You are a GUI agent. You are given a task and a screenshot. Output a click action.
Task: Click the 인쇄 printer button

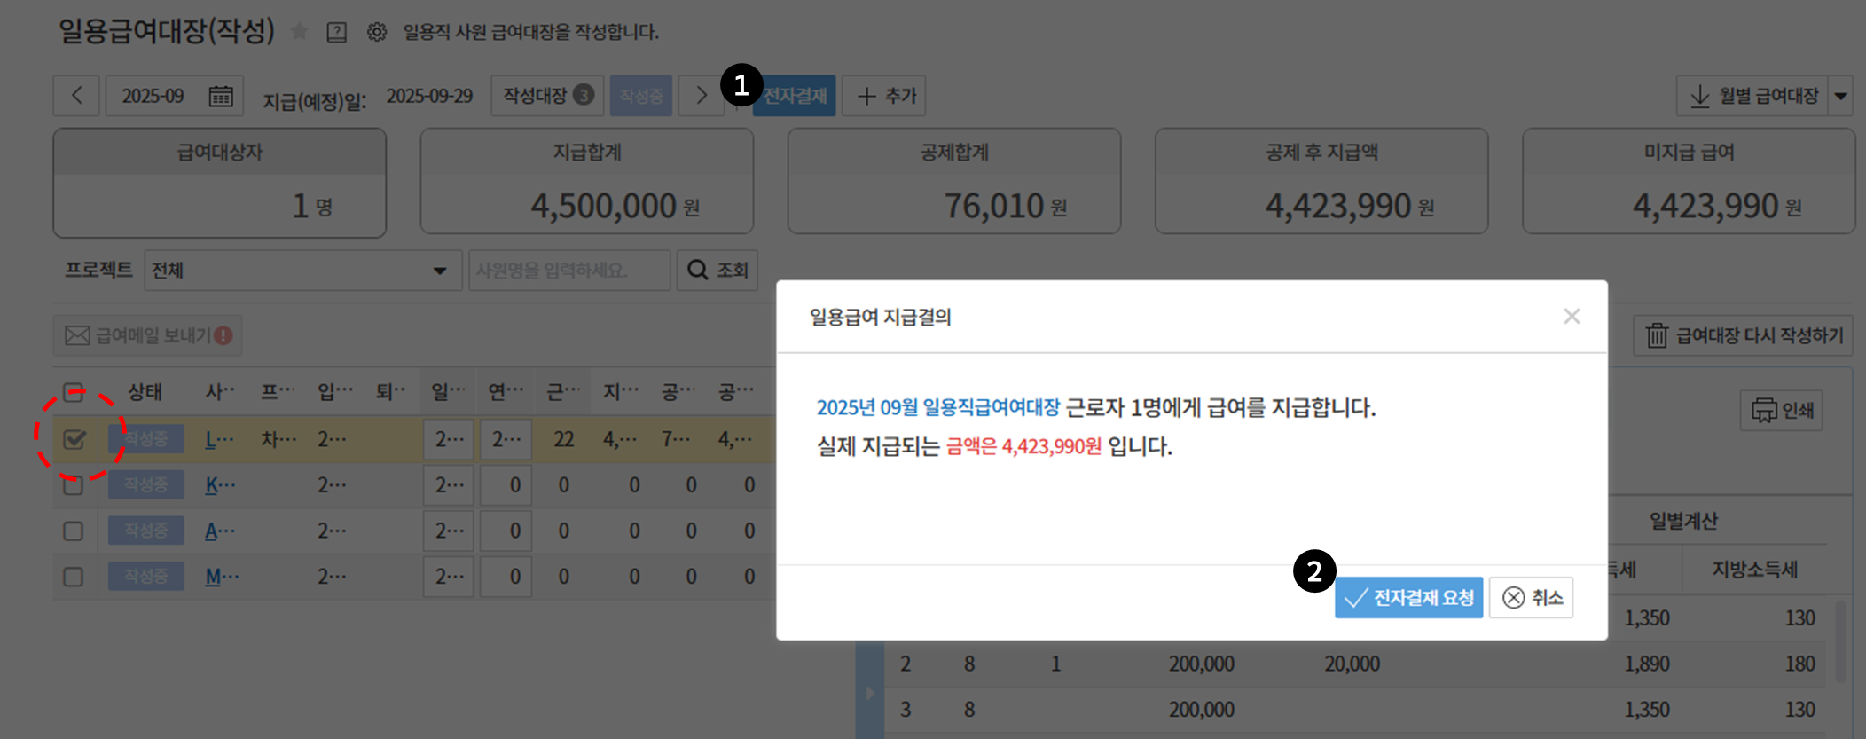(1782, 410)
